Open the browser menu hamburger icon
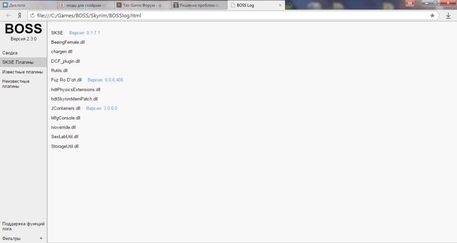This screenshot has height=243, width=457. tap(409, 3)
